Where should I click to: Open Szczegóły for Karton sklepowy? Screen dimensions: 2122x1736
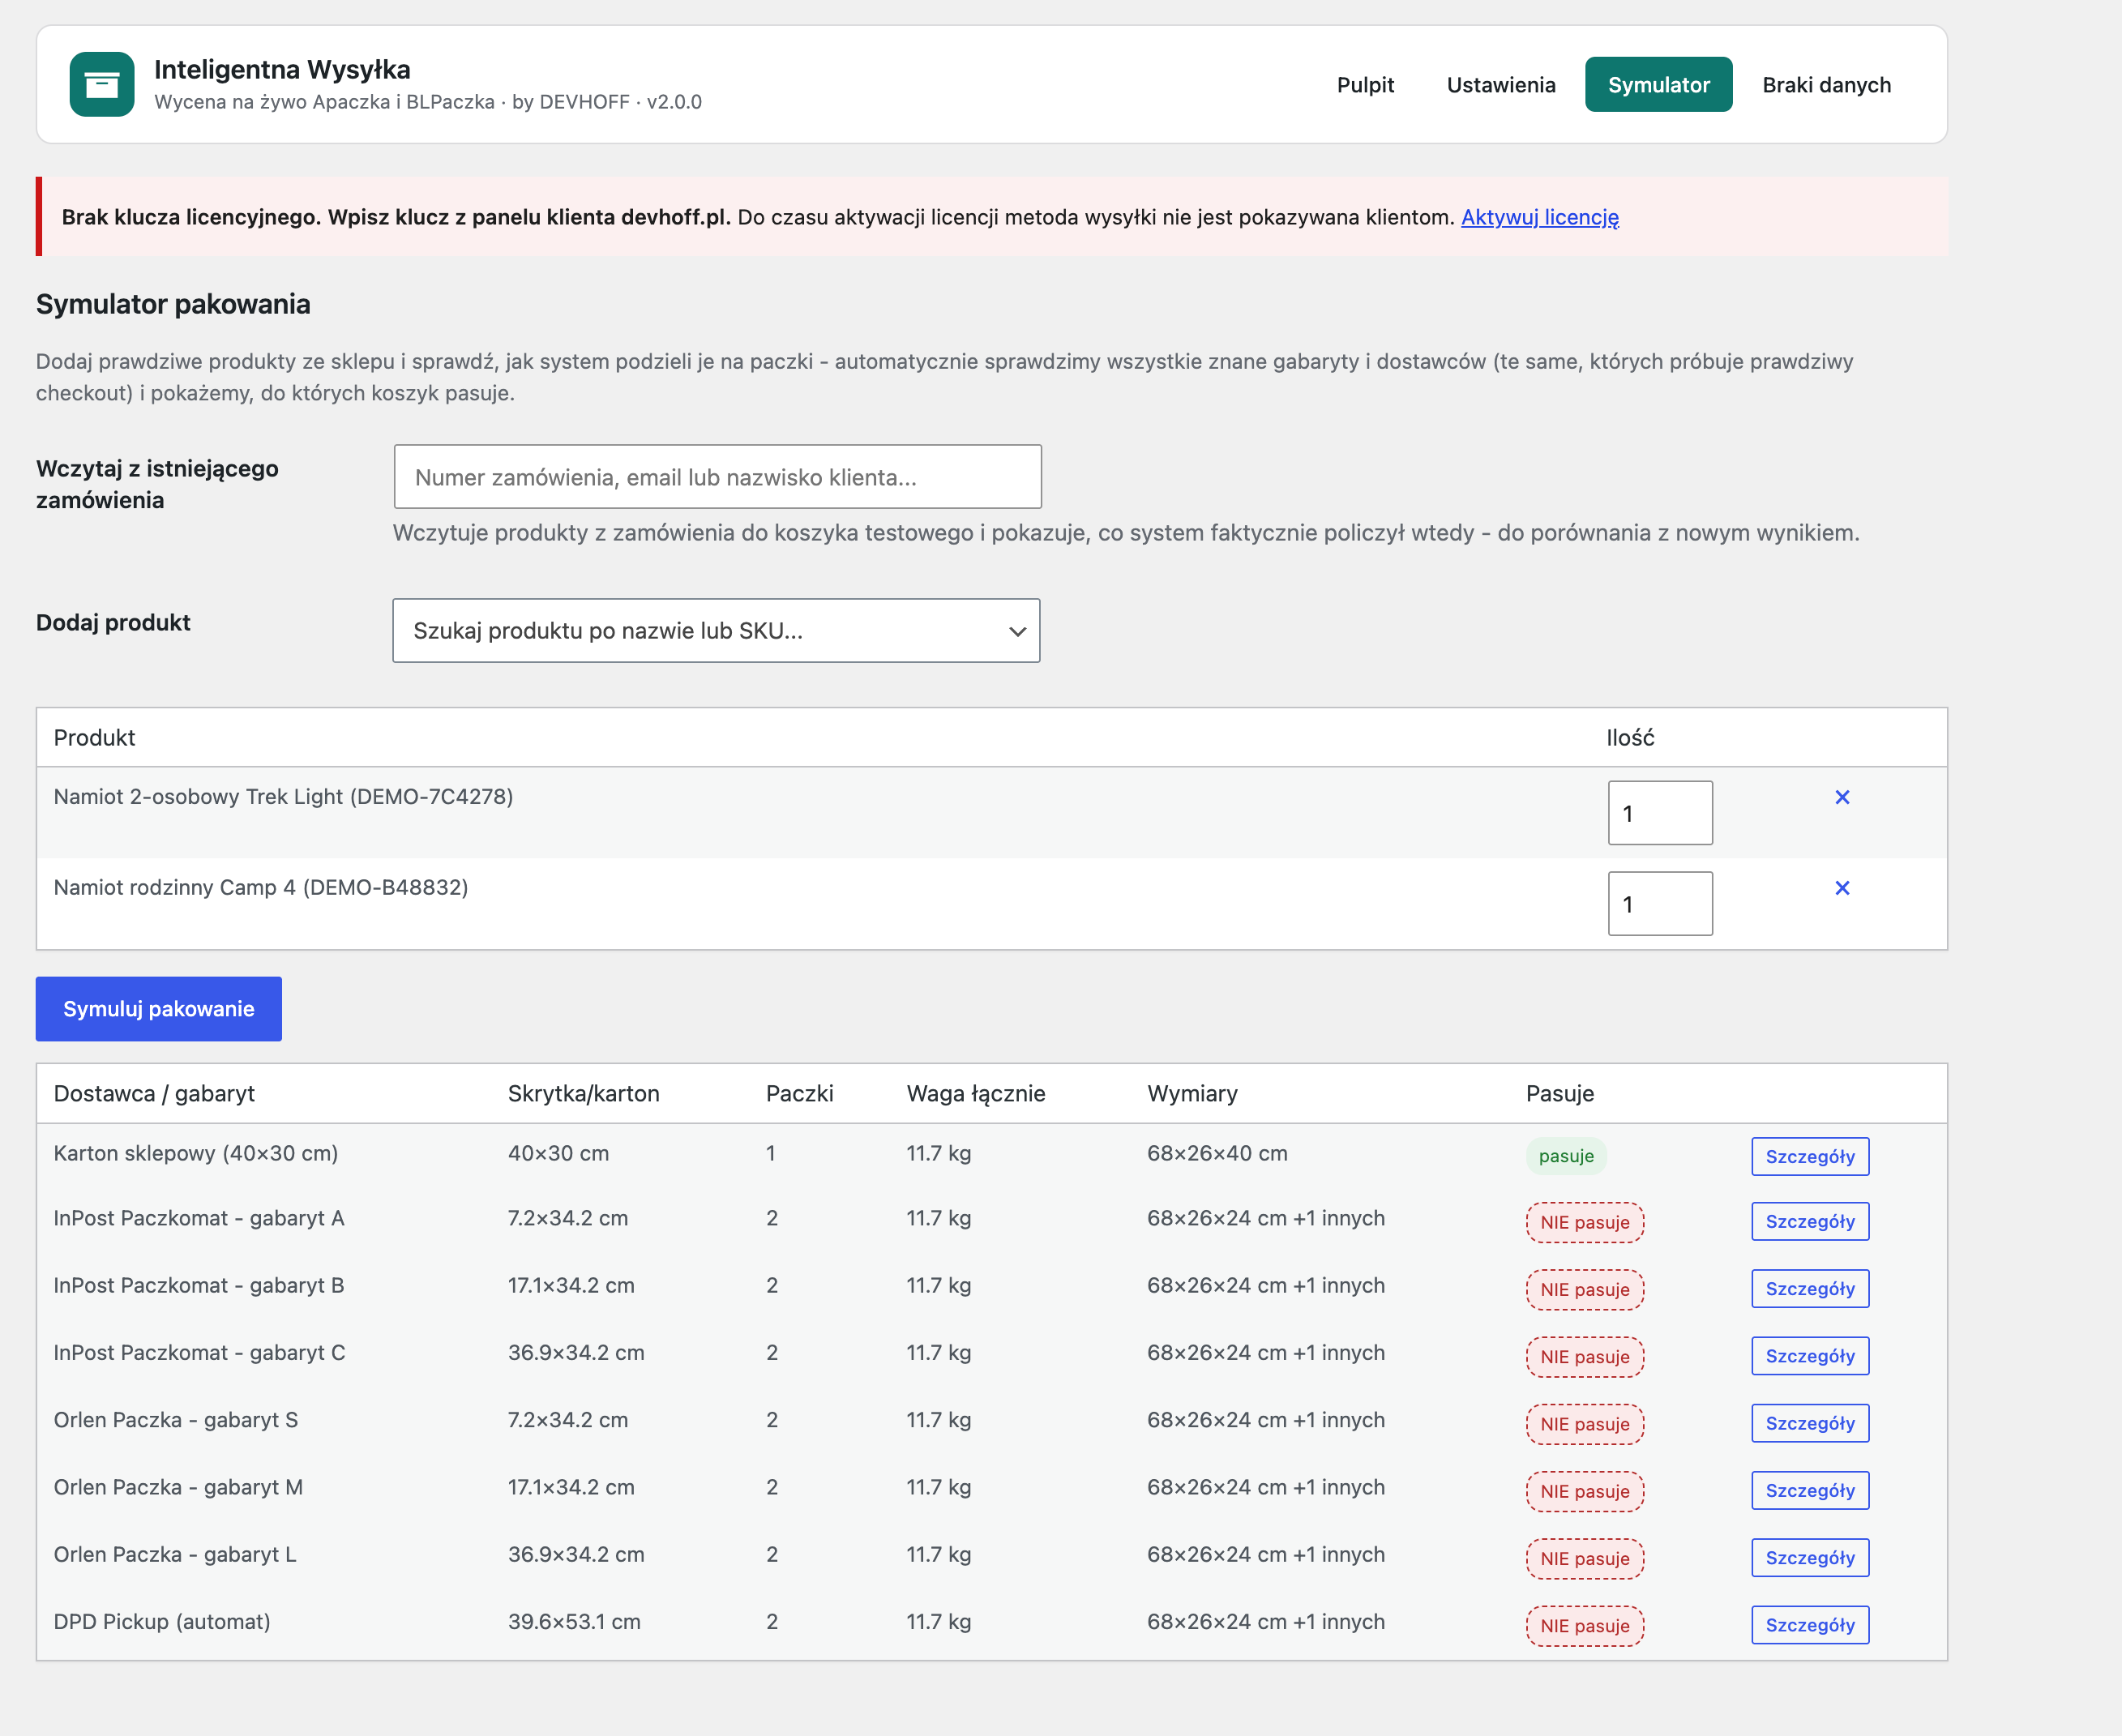coord(1810,1157)
